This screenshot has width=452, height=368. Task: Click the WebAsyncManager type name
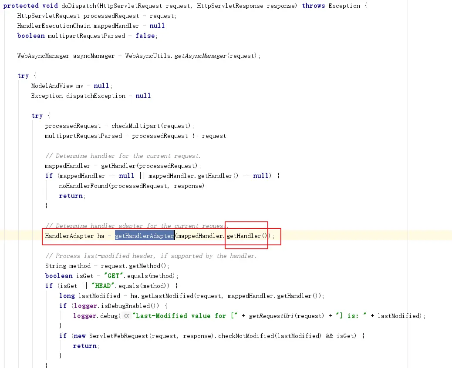click(x=43, y=56)
